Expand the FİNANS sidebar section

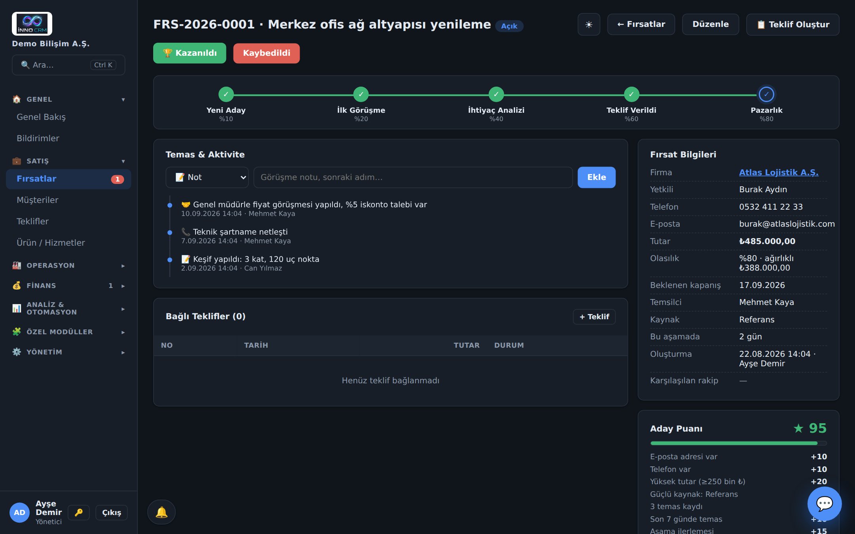click(68, 286)
